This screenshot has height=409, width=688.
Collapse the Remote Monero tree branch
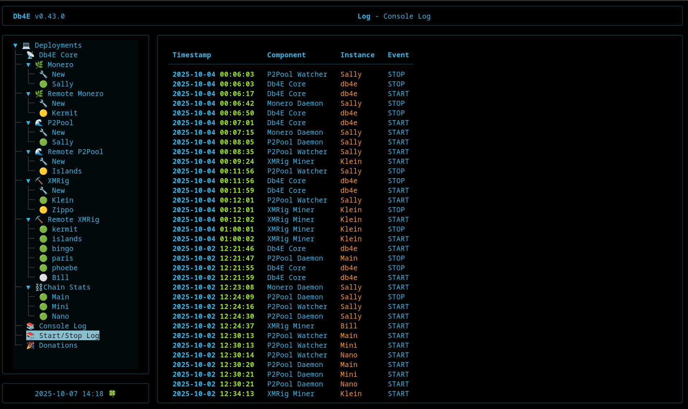coord(28,94)
